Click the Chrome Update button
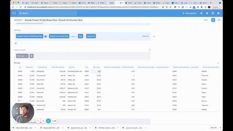233x131 pixels. point(216,7)
